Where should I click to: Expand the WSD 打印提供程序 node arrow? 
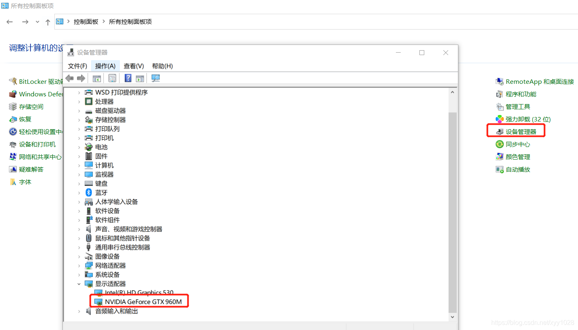79,93
